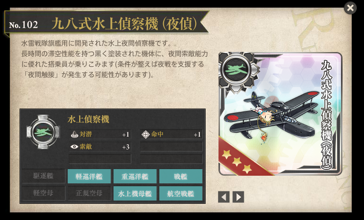
Task: Click the disabled 軽空母 ship type
Action: pyautogui.click(x=43, y=193)
